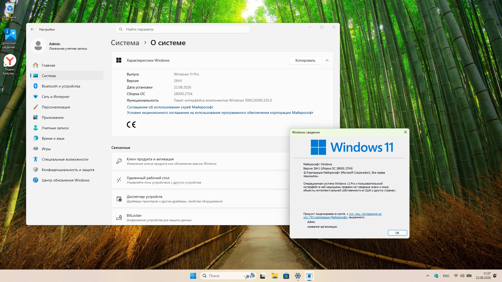
Task: Click the Версия 26H1 line in winver dialog
Action: pyautogui.click(x=328, y=168)
